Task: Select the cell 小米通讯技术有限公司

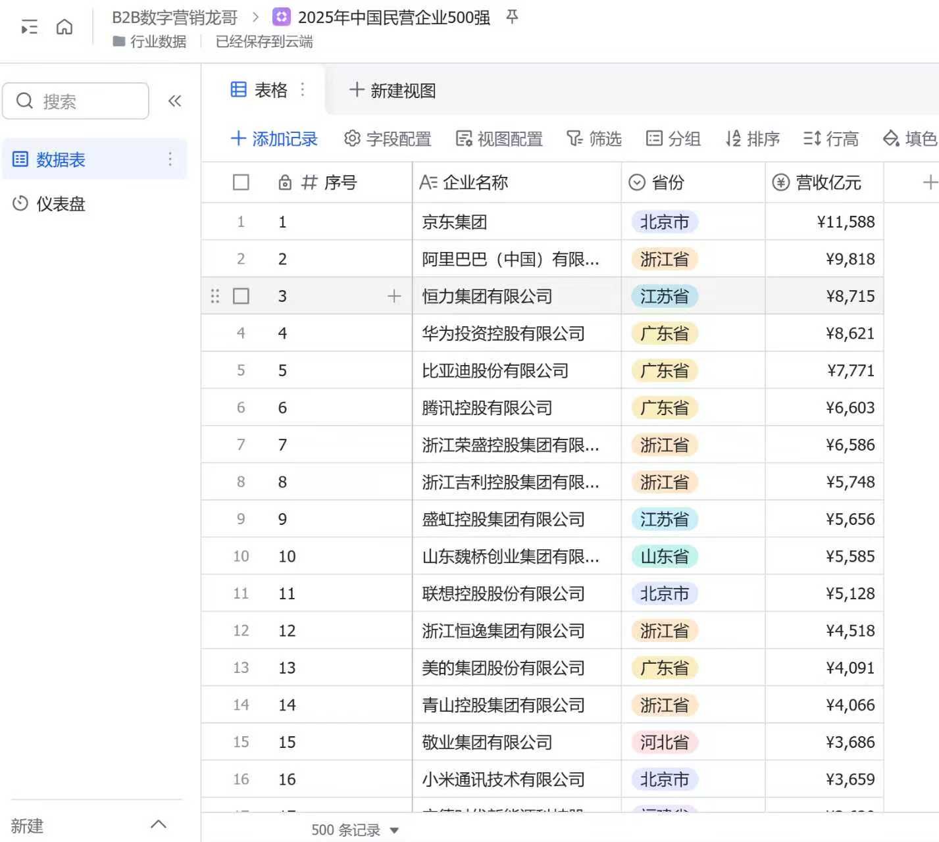Action: pyautogui.click(x=517, y=780)
